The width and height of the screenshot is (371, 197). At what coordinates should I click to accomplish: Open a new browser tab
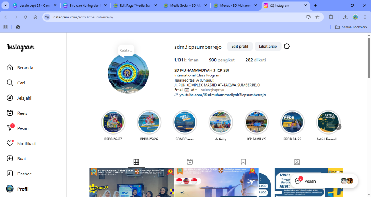click(x=315, y=5)
